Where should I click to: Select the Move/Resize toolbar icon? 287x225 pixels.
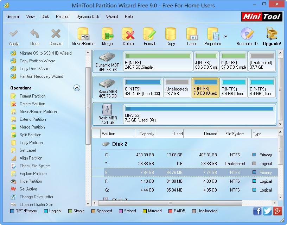tap(83, 35)
